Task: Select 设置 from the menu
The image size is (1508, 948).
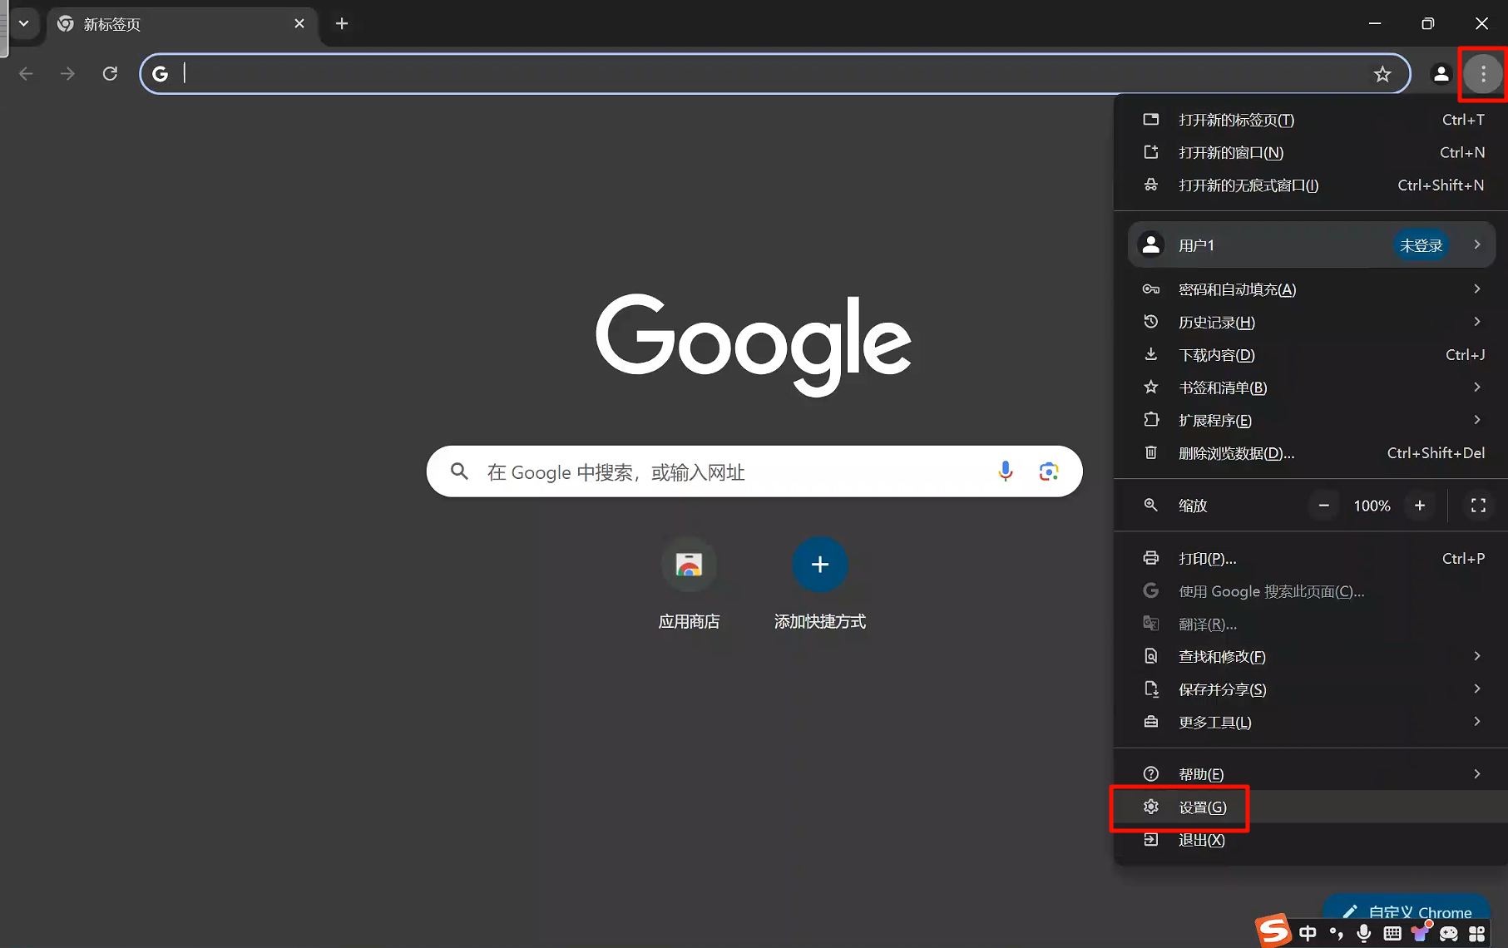Action: [x=1202, y=807]
